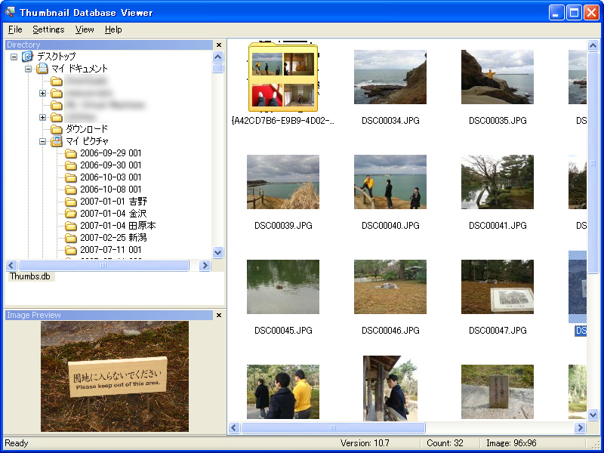Click the ダウンロード folder icon
This screenshot has width=604, height=453.
[57, 129]
